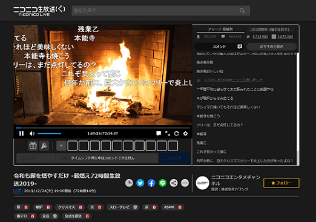Click the red dictionary icon beside 暖炉
Screen dimensions: 316x222
click(x=48, y=207)
